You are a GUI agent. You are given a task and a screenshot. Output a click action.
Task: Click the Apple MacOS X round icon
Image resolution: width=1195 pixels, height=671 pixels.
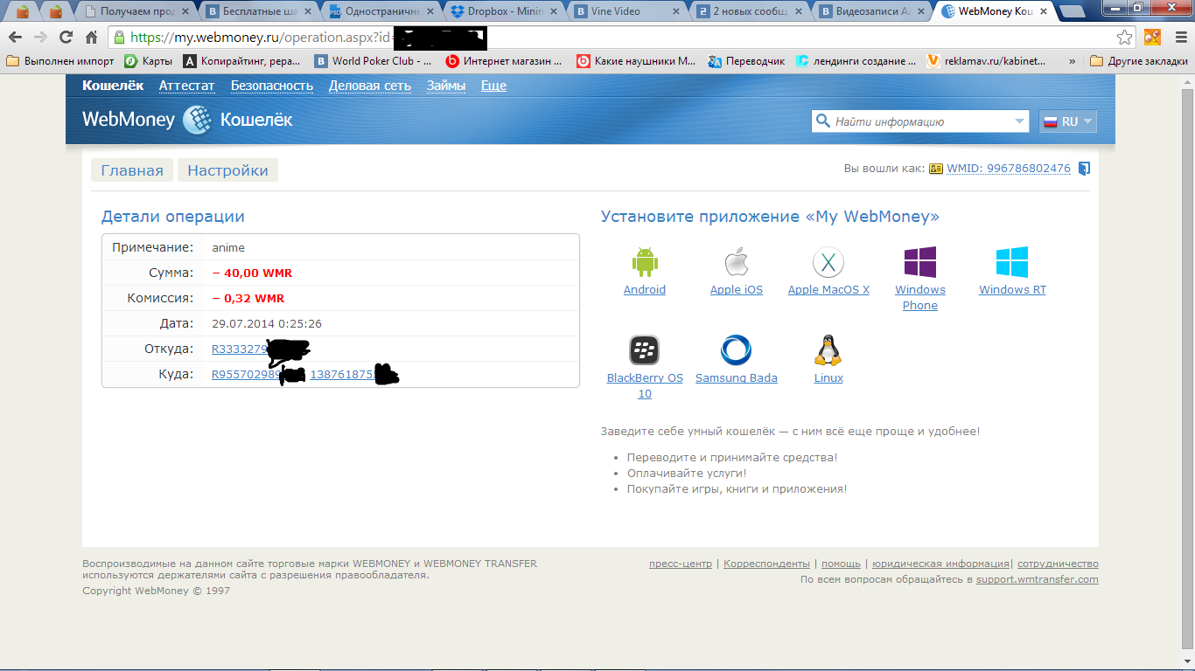coord(828,262)
